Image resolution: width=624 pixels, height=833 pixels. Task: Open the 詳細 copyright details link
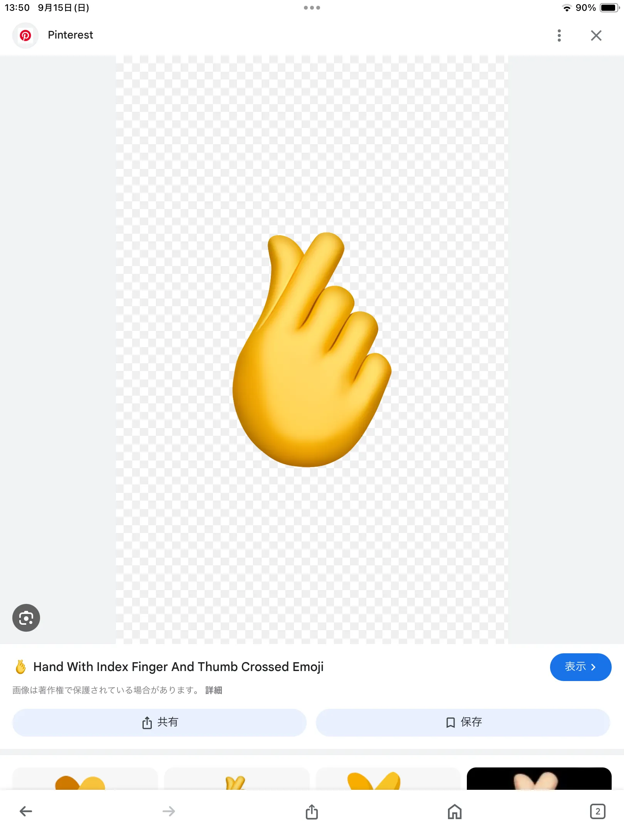coord(214,690)
